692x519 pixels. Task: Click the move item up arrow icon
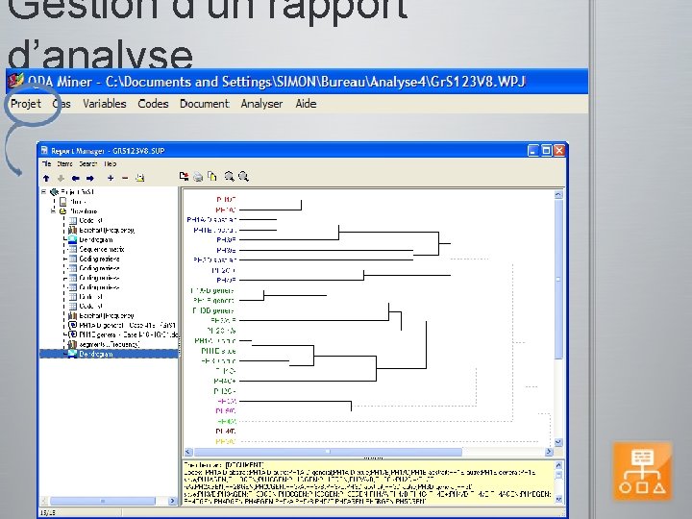tap(46, 179)
